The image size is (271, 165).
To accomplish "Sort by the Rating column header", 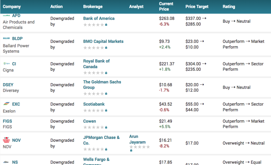I will click(229, 7).
